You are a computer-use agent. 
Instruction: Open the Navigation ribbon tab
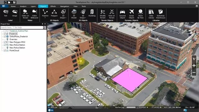(x=65, y=6)
